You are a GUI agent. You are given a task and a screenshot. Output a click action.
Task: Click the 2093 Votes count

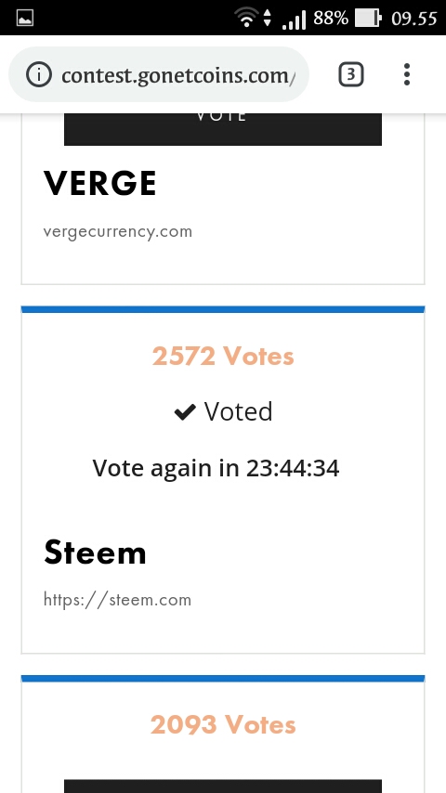pos(223,724)
